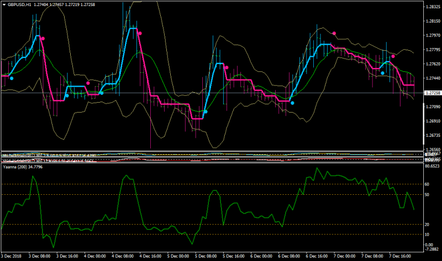Click the 1.26560 price level on the axis
The width and height of the screenshot is (442, 261).
pos(433,150)
